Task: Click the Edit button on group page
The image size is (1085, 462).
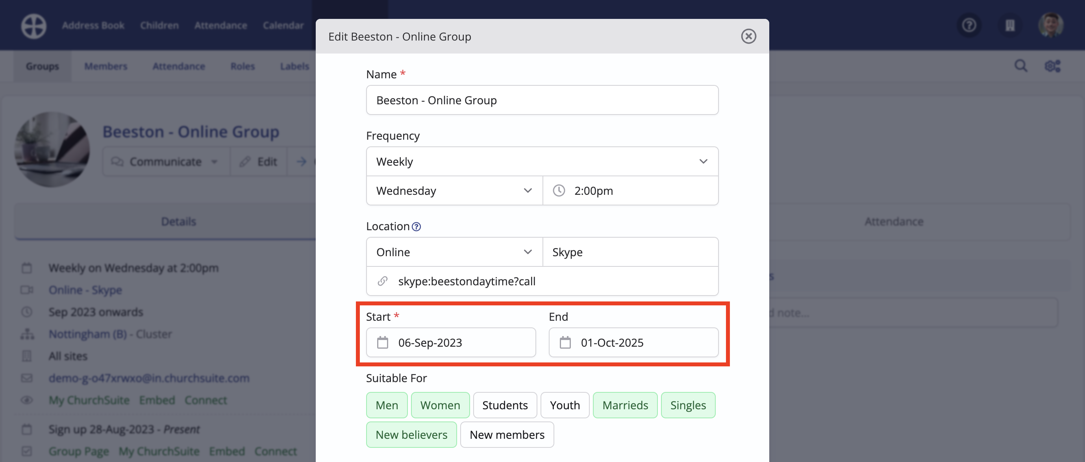Action: click(259, 162)
